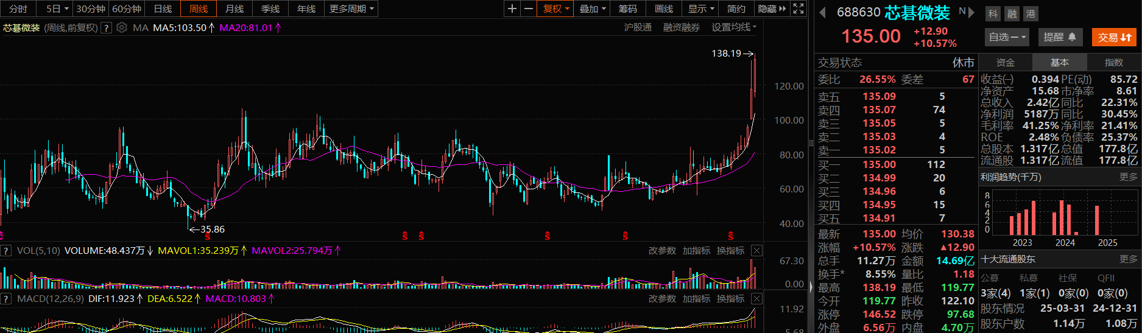1142x333 pixels.
Task: Switch to the 季线 quarterly chart tab
Action: (270, 9)
